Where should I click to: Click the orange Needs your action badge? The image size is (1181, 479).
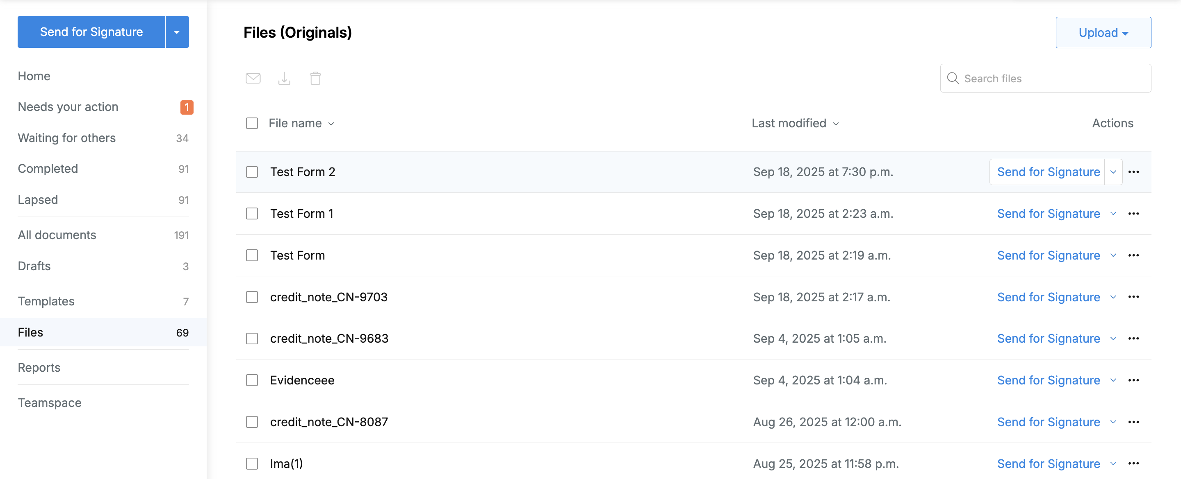pyautogui.click(x=187, y=107)
